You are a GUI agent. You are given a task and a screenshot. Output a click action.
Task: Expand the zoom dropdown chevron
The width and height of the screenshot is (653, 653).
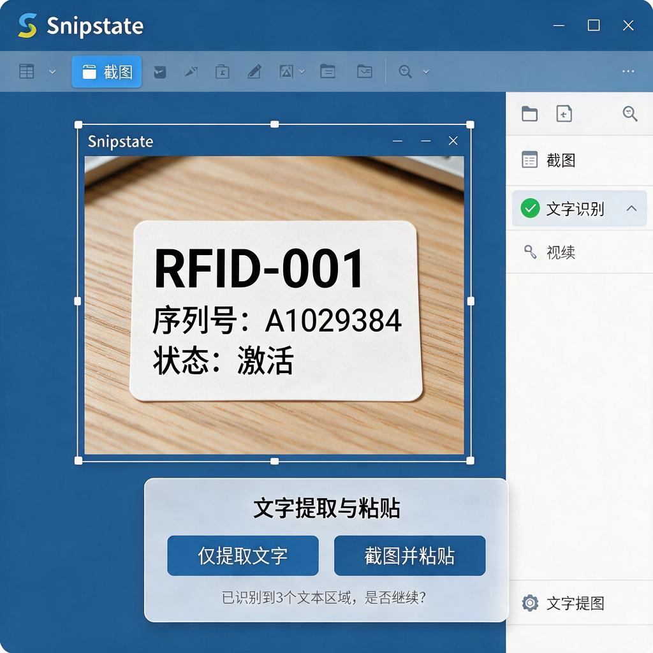426,71
